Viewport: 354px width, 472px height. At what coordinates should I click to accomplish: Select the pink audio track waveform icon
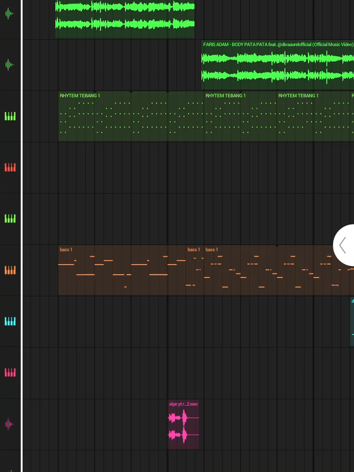click(10, 424)
